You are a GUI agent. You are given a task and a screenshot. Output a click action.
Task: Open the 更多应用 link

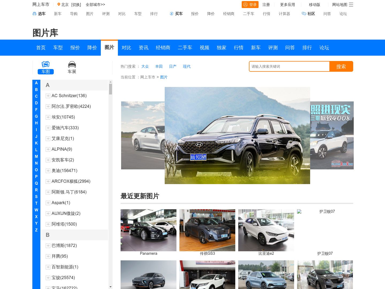(x=288, y=5)
